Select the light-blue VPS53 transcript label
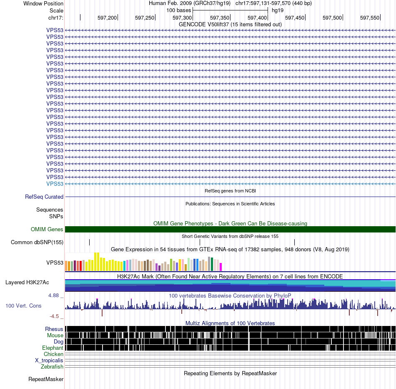The width and height of the screenshot is (396, 389). coord(55,184)
